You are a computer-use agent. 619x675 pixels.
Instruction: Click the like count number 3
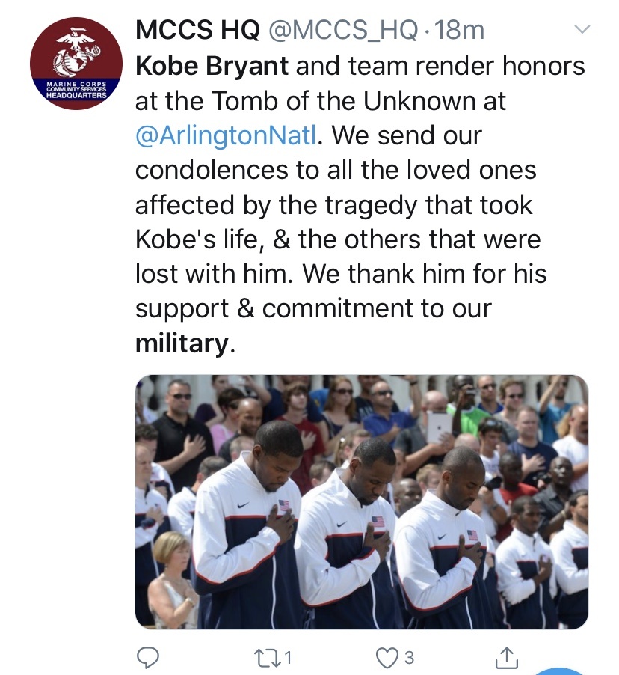[x=408, y=658]
